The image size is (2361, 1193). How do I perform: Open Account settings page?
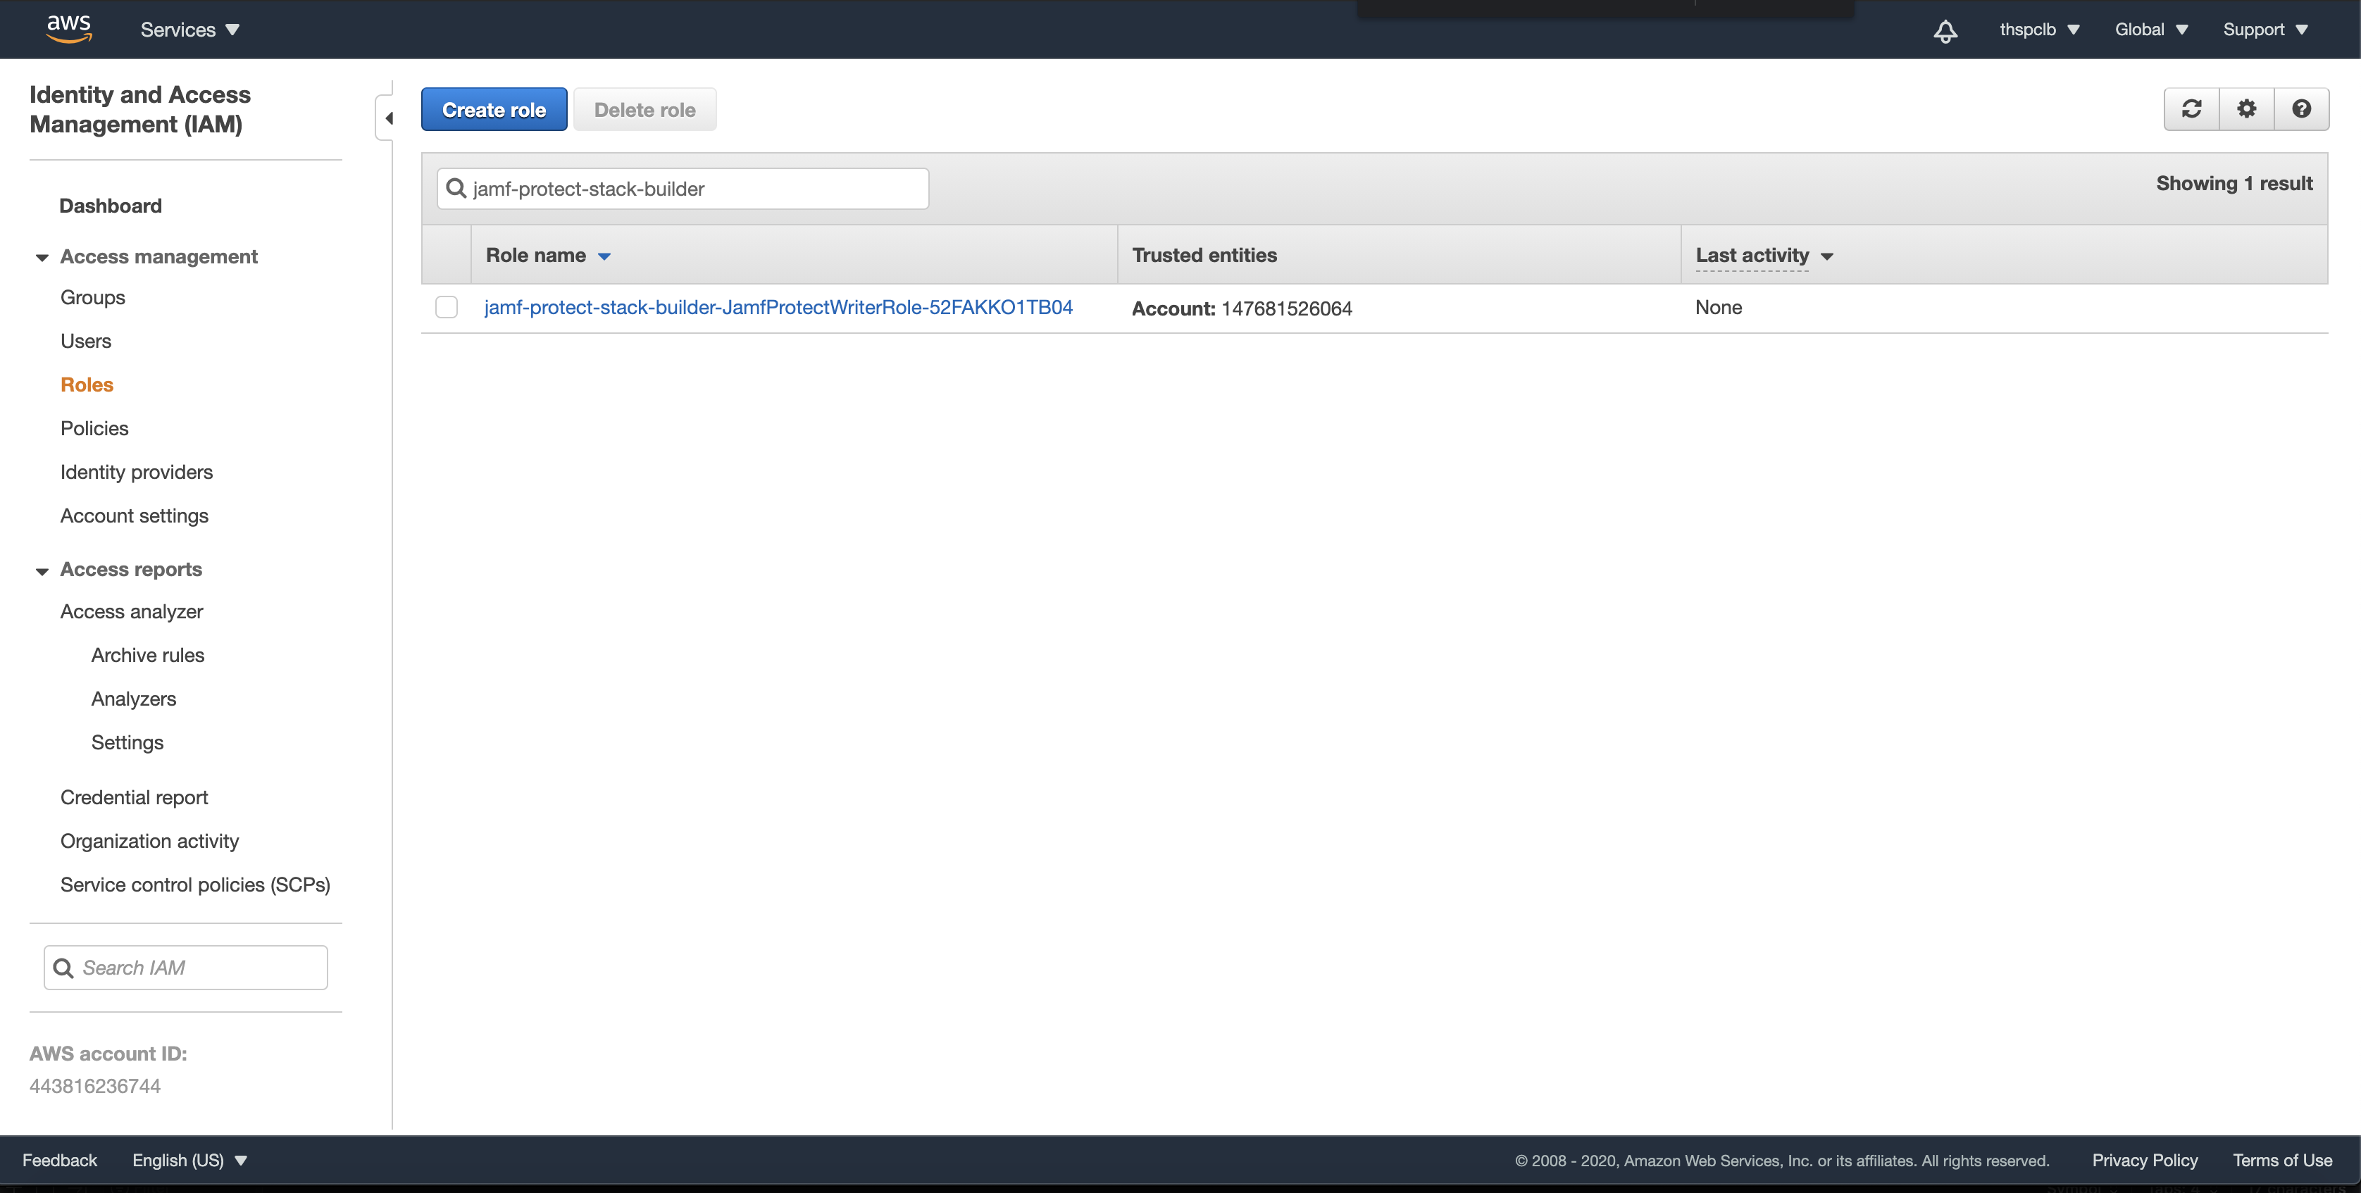[x=135, y=516]
